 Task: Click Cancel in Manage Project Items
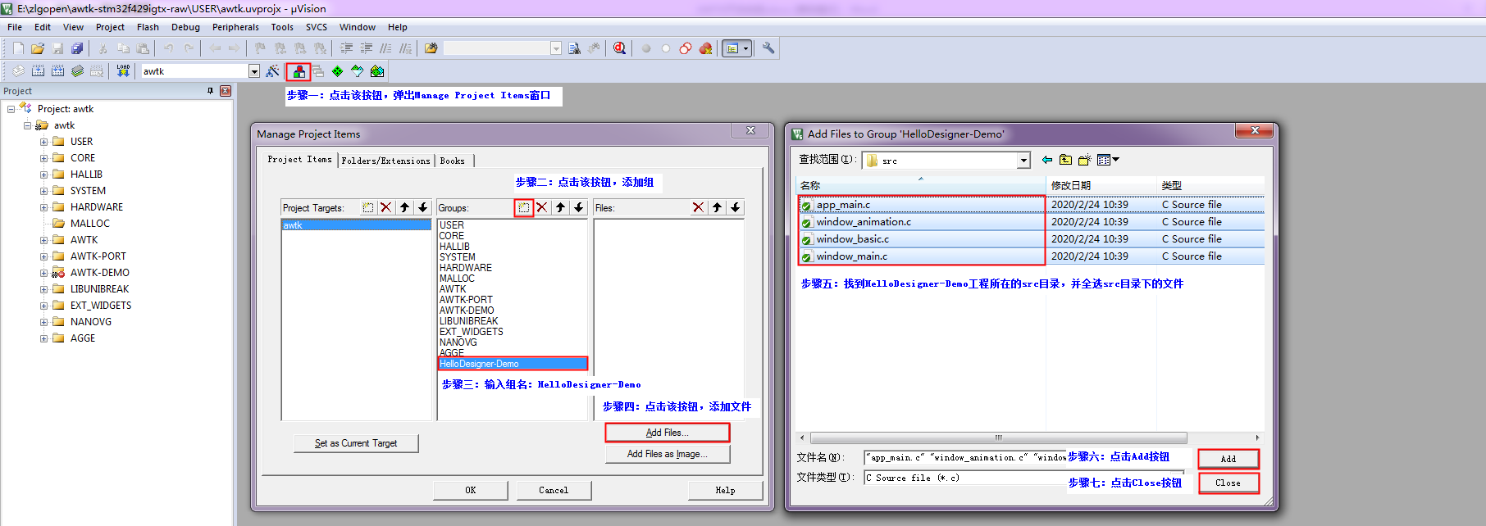tap(554, 490)
